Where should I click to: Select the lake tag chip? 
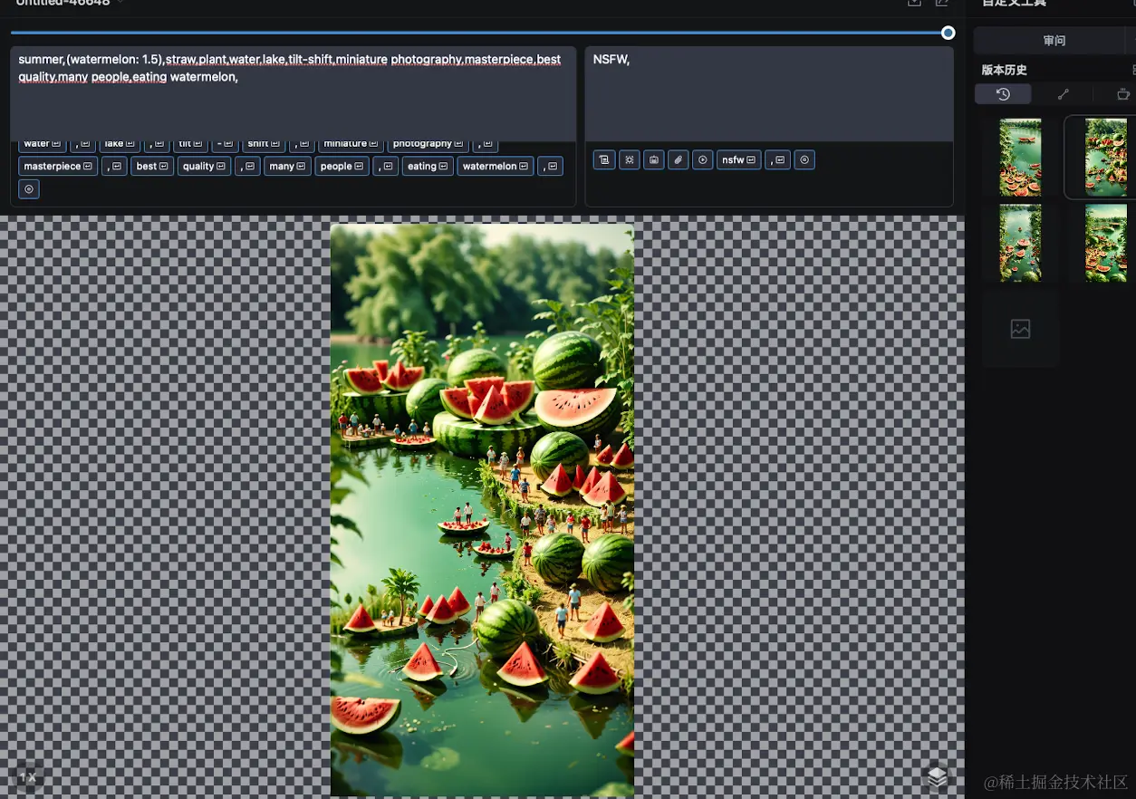120,144
